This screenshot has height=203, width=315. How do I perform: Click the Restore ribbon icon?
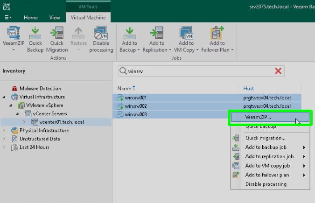tap(78, 33)
